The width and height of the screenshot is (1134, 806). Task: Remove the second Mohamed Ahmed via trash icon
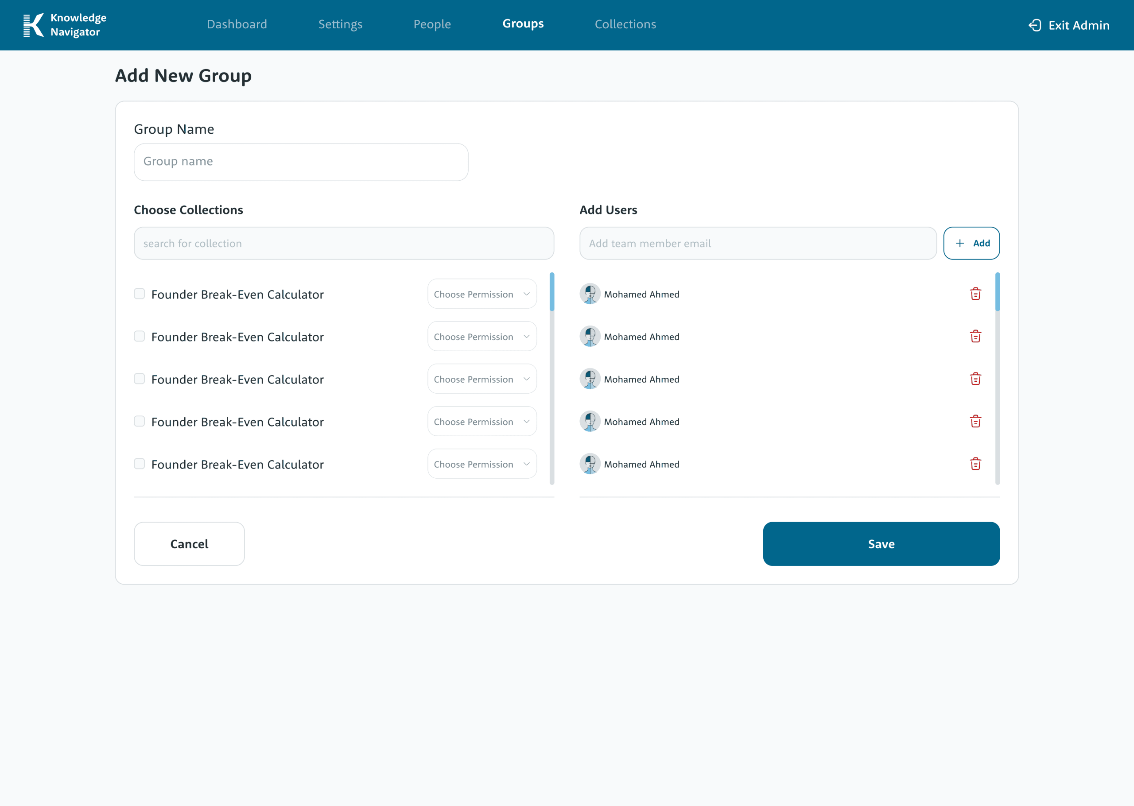(975, 337)
